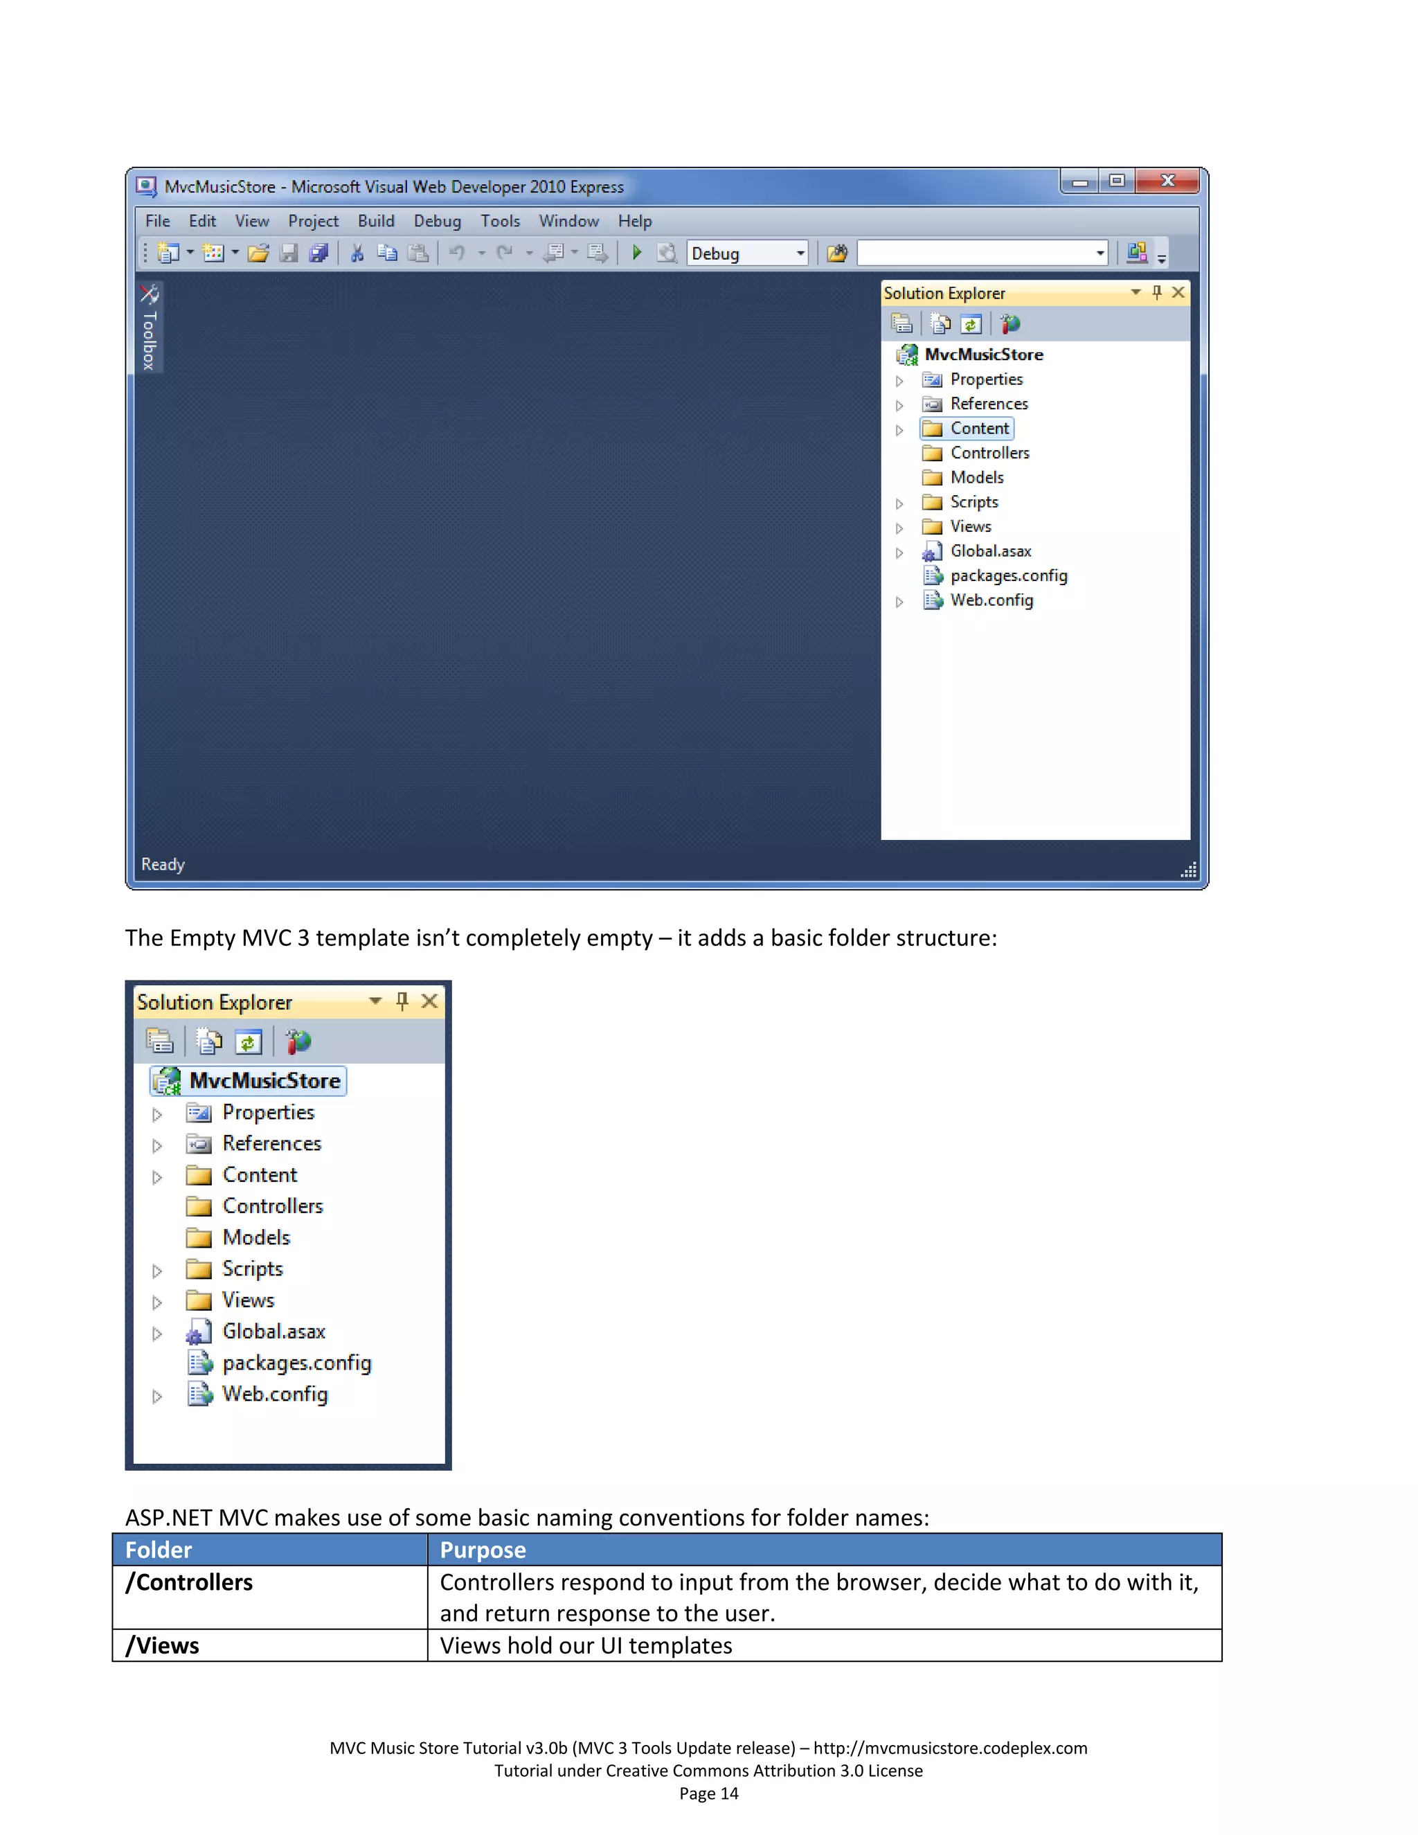Select packages.config in the enlarged Solution Explorer
The width and height of the screenshot is (1418, 1835).
click(x=279, y=1363)
